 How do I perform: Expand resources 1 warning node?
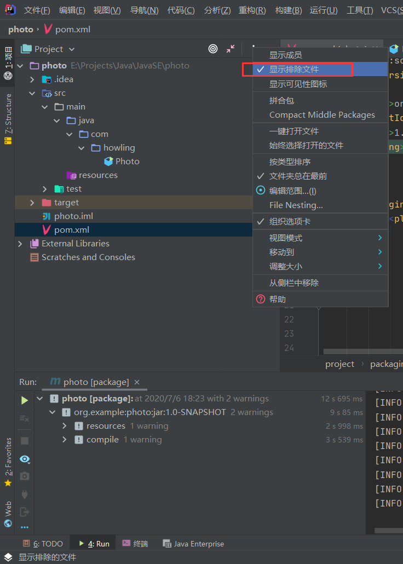(x=65, y=426)
